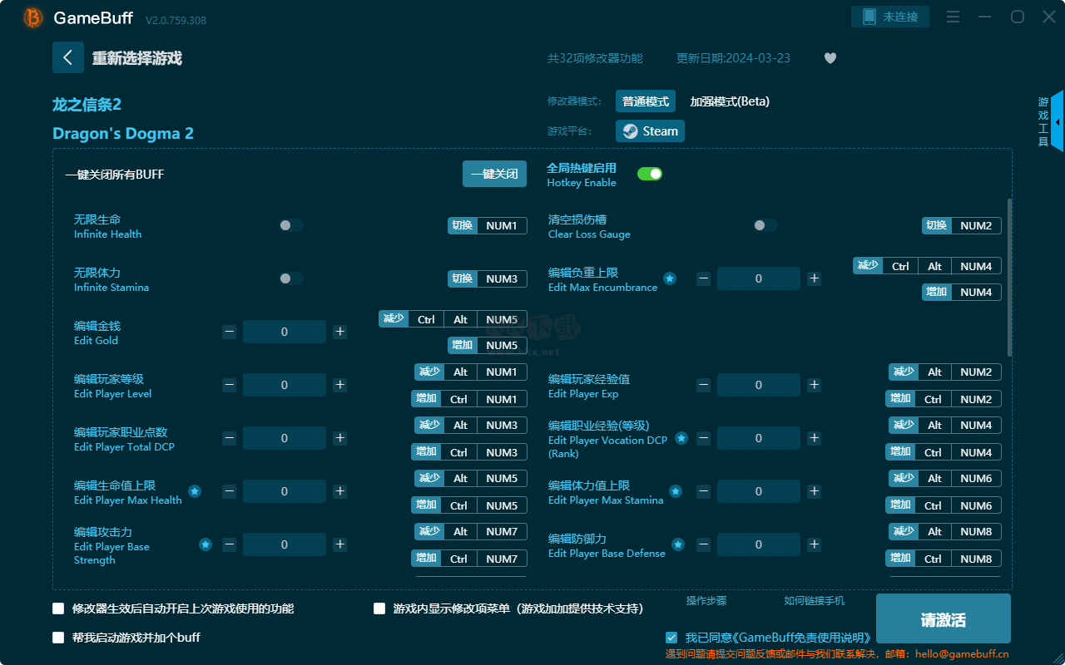This screenshot has width=1065, height=665.
Task: Go back using the arrow button
Action: tap(68, 57)
